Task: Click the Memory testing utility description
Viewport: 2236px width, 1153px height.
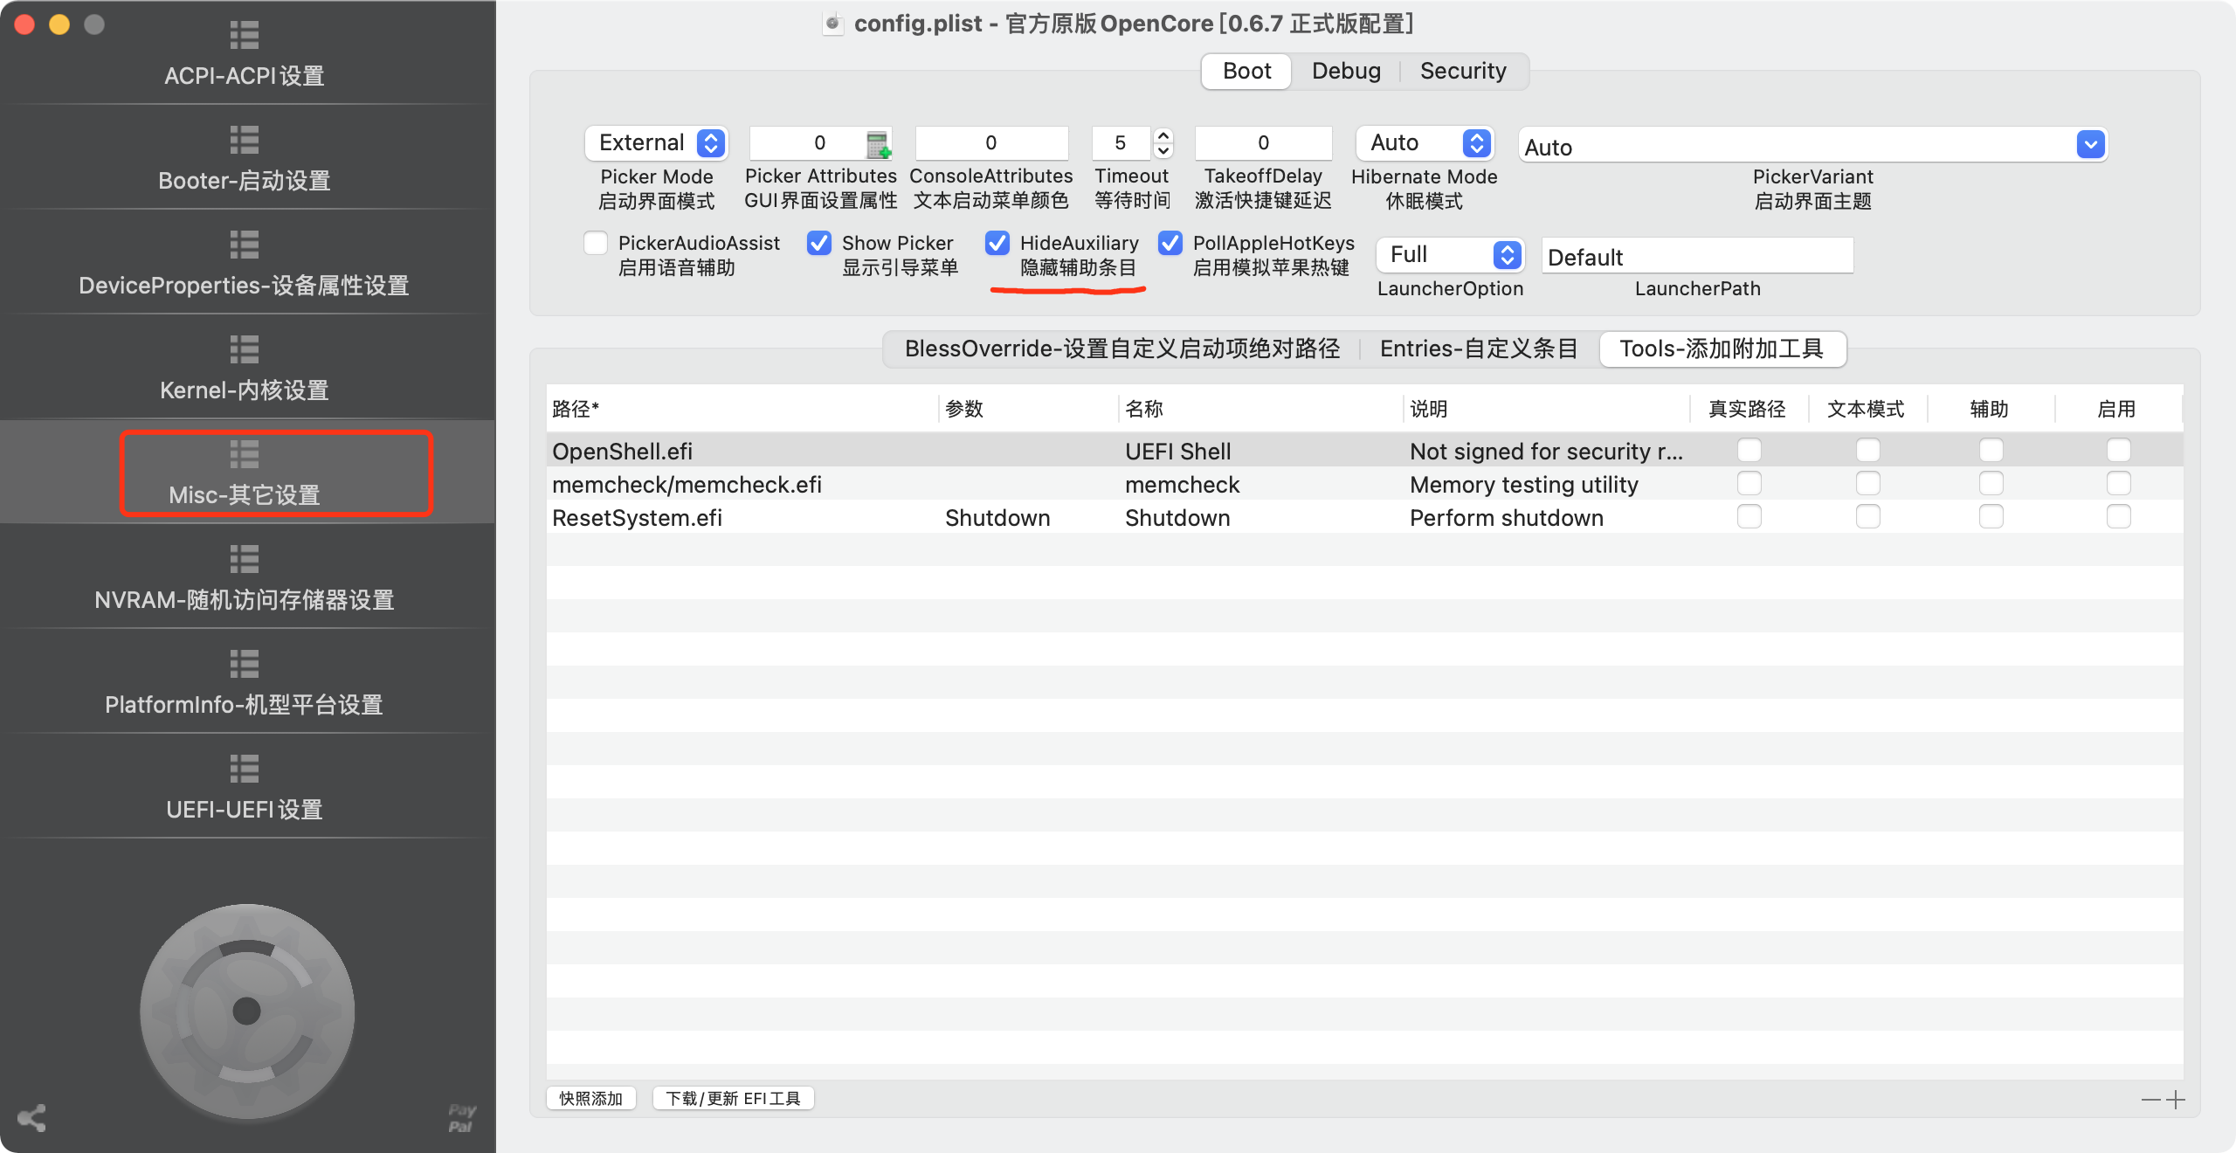Action: tap(1545, 484)
